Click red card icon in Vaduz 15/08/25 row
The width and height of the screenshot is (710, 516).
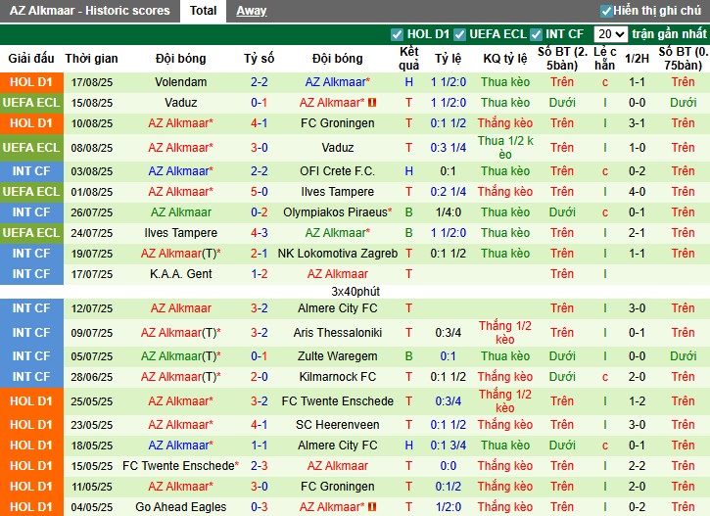pos(372,103)
